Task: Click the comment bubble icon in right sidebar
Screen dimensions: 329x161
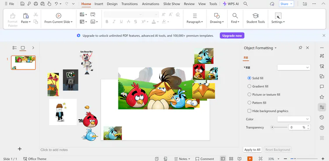Action: (x=322, y=87)
